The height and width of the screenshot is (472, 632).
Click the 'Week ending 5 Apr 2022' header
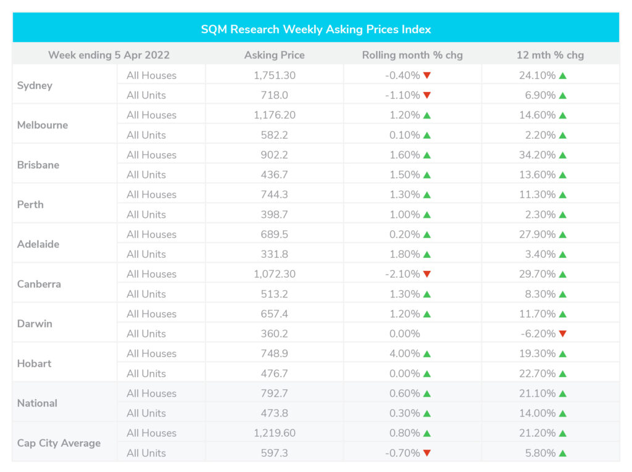point(109,55)
